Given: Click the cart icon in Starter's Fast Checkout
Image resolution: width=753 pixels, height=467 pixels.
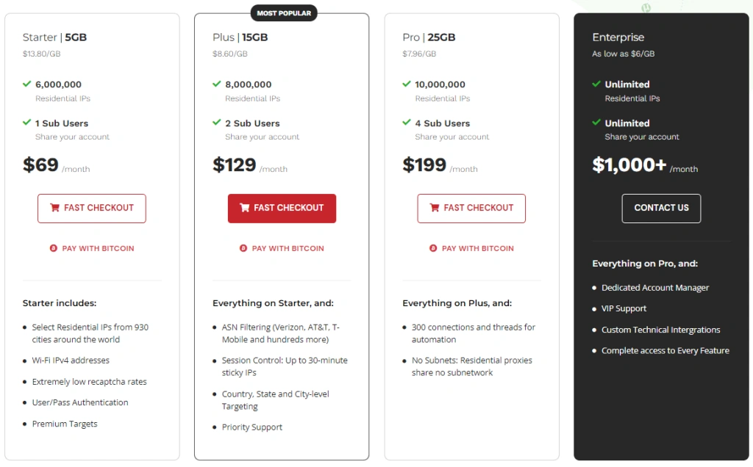Looking at the screenshot, I should point(56,209).
